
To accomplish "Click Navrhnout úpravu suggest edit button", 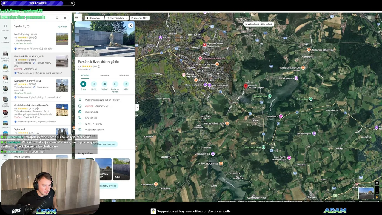I will 105,144.
